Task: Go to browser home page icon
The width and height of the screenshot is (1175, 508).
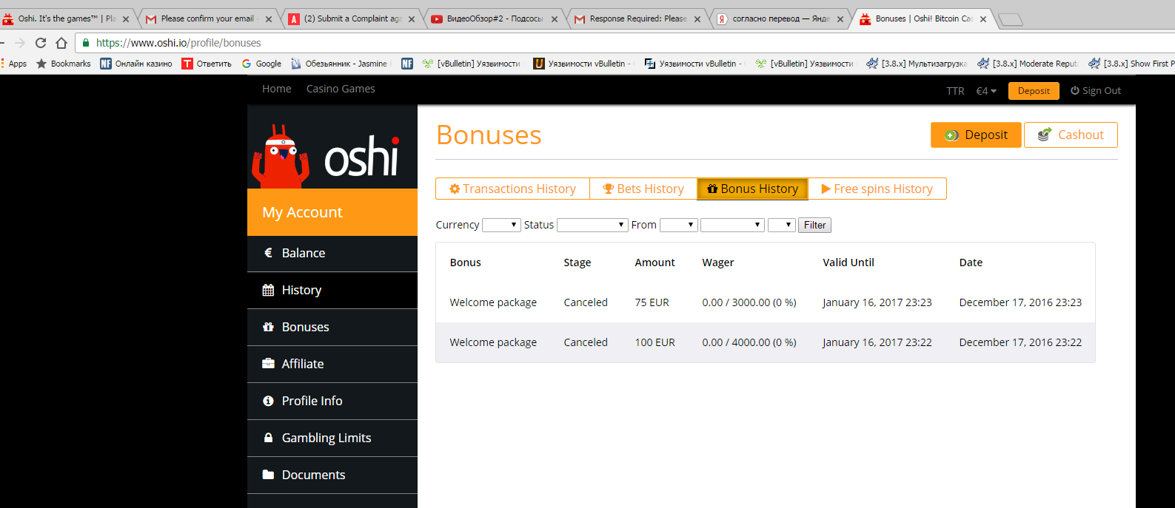Action: [61, 43]
